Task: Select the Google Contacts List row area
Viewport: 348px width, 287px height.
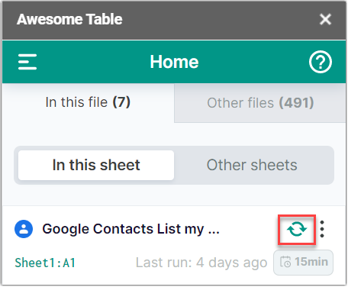Action: (x=174, y=246)
